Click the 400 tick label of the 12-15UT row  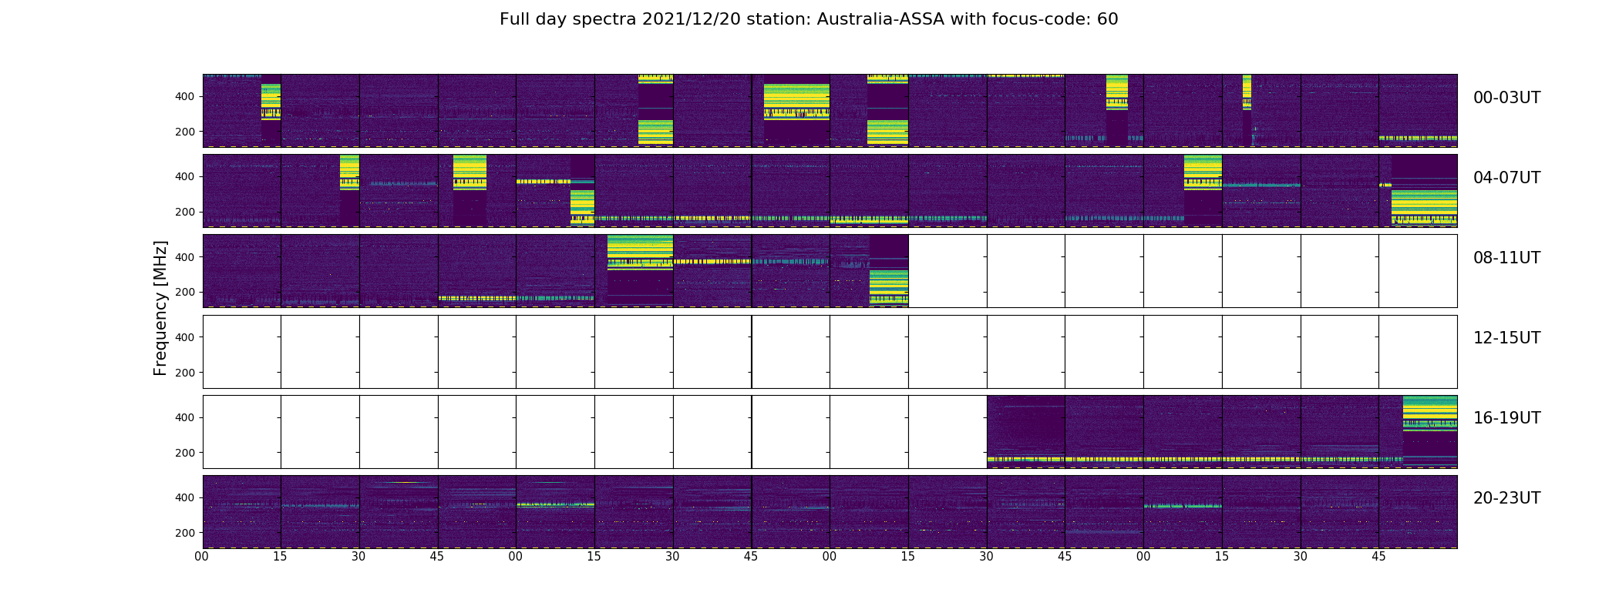185,337
